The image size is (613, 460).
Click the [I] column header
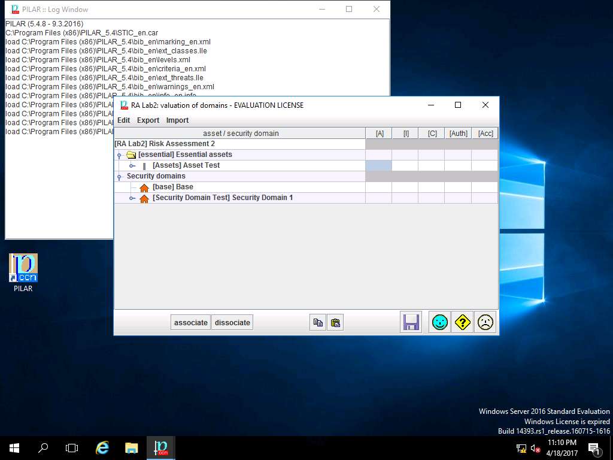pyautogui.click(x=405, y=134)
